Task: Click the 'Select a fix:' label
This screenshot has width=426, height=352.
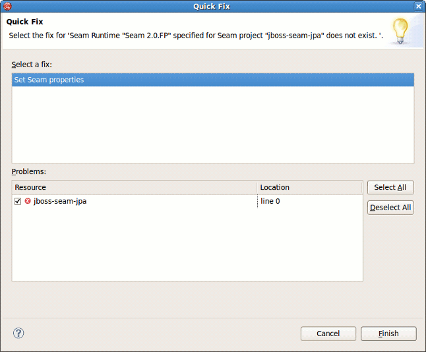Action: pos(32,64)
